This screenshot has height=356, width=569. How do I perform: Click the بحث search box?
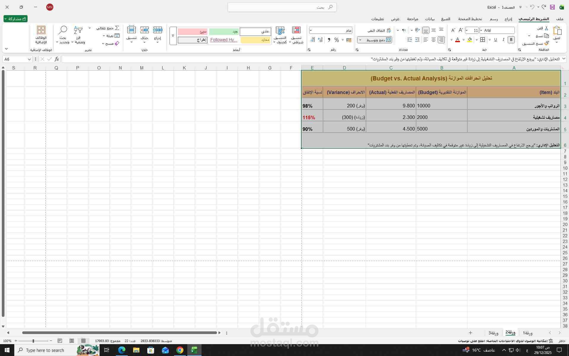point(282,7)
